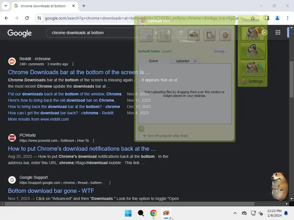Expand the Turn off computer options arrow
This screenshot has height=220, width=294.
pos(144,136)
